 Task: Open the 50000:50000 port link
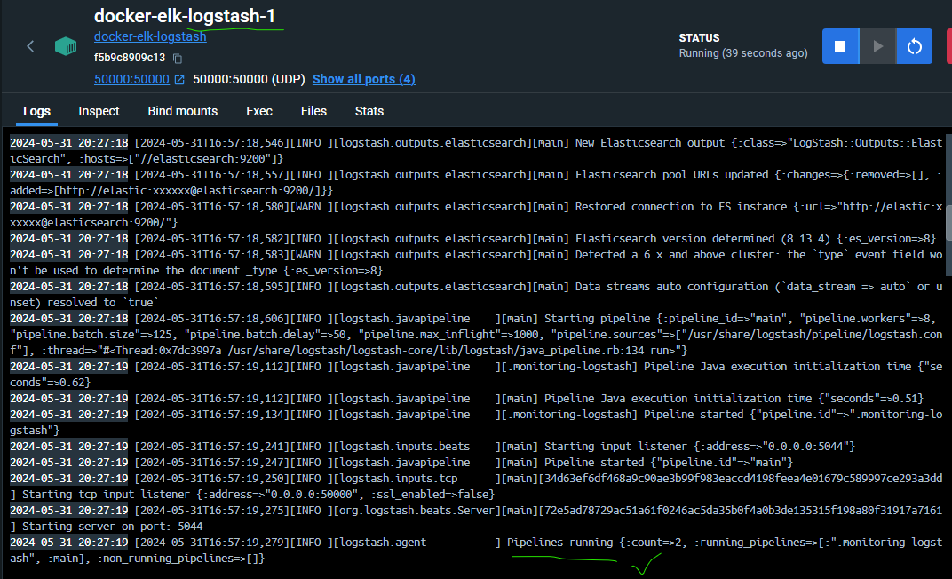[131, 80]
